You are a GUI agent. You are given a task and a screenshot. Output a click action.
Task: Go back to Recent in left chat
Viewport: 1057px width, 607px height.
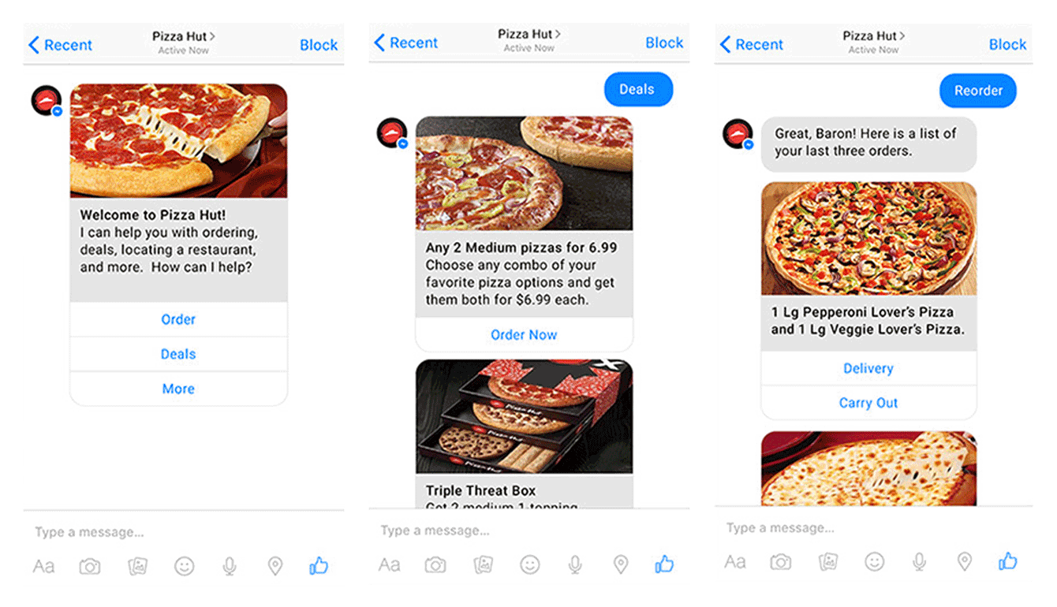60,45
